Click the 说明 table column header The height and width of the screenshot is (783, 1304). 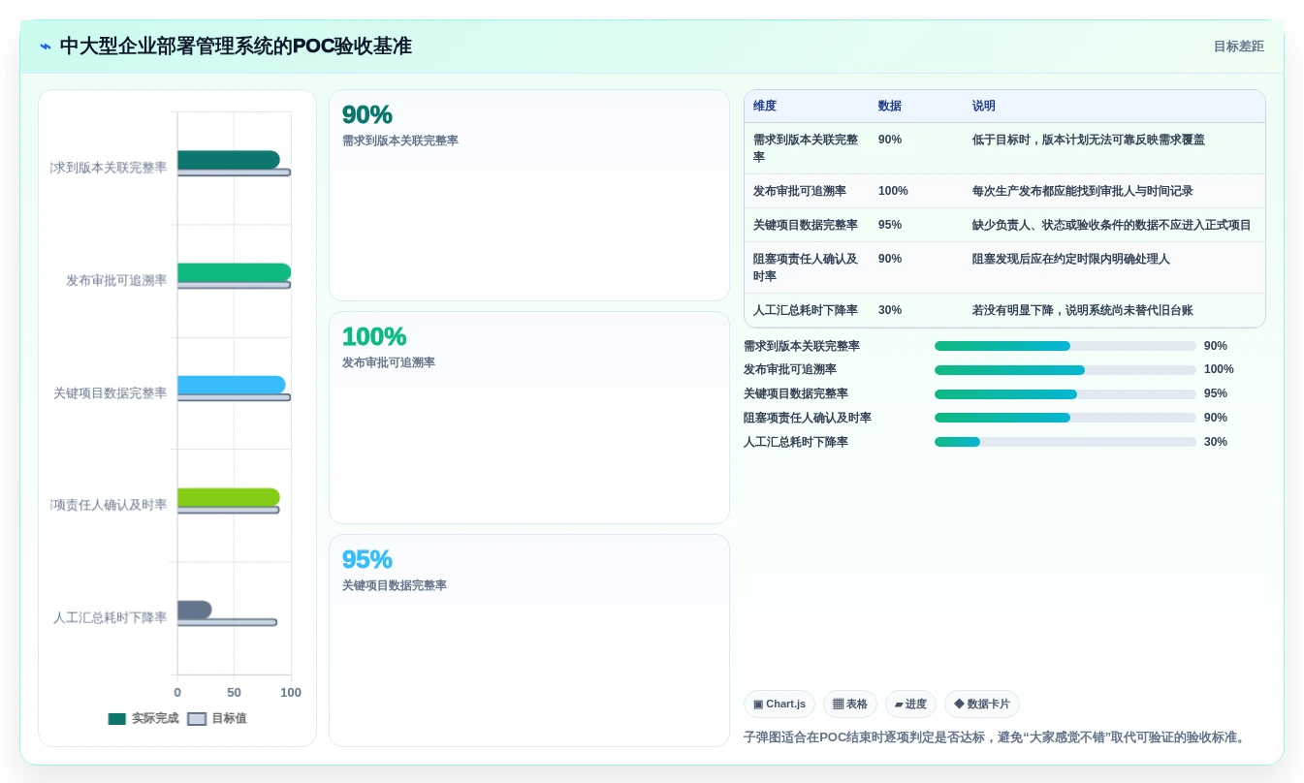click(x=984, y=106)
